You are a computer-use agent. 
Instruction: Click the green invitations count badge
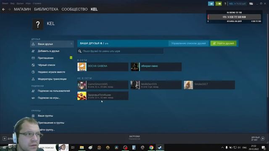pyautogui.click(x=71, y=58)
